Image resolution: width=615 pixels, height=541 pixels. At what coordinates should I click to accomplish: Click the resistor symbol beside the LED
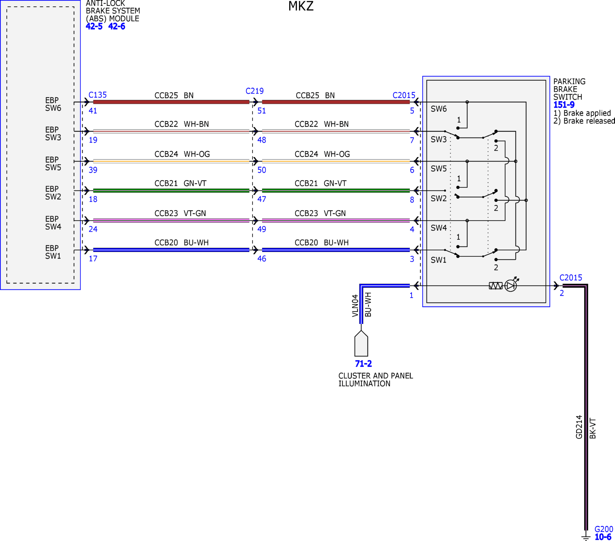pos(495,286)
